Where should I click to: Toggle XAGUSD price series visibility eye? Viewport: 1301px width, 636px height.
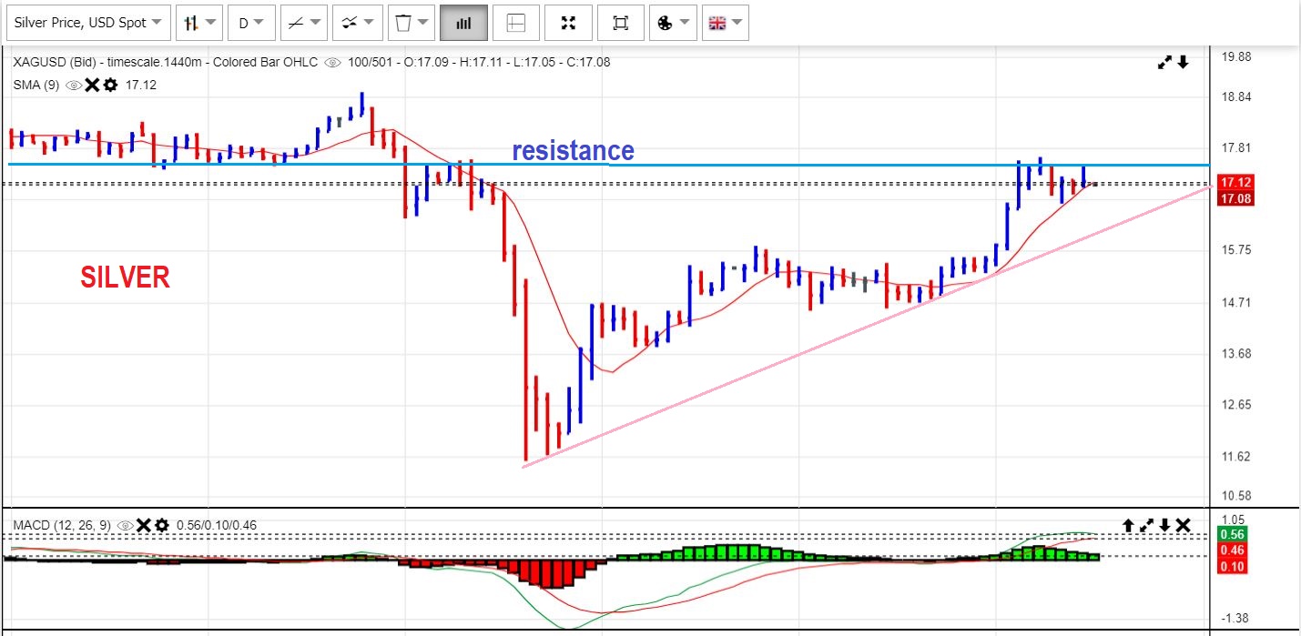coord(333,63)
